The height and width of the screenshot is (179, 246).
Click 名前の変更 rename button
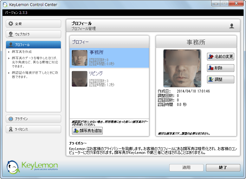pos(221,57)
